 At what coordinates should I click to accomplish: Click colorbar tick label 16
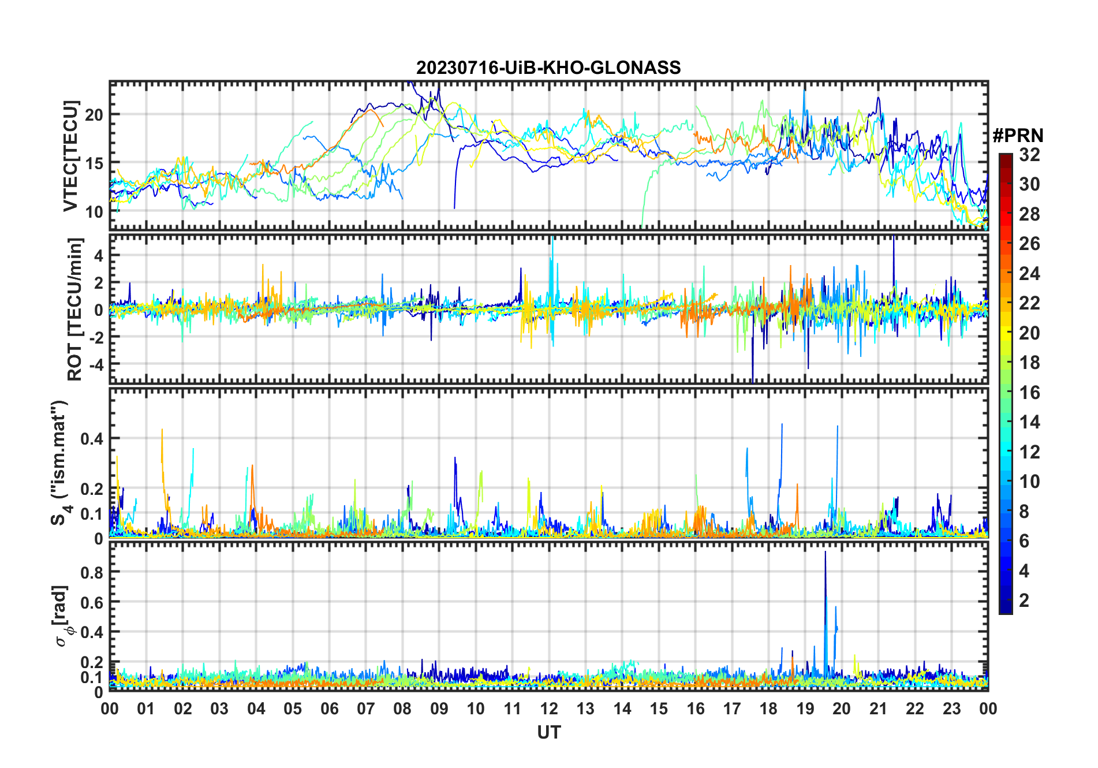pos(1029,393)
